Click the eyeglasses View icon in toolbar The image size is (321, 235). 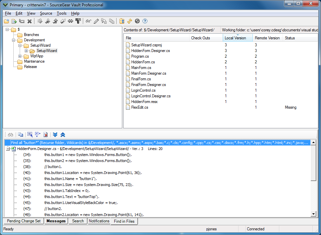point(88,21)
